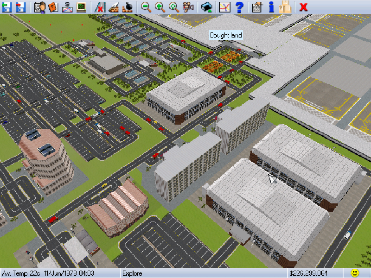Click the zoom-to-fit magnifier icon
This screenshot has width=371, height=278.
click(173, 6)
